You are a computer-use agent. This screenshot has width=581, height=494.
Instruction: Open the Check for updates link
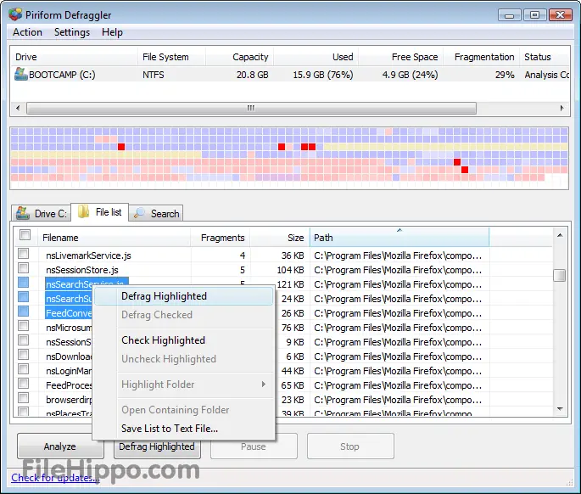click(55, 478)
